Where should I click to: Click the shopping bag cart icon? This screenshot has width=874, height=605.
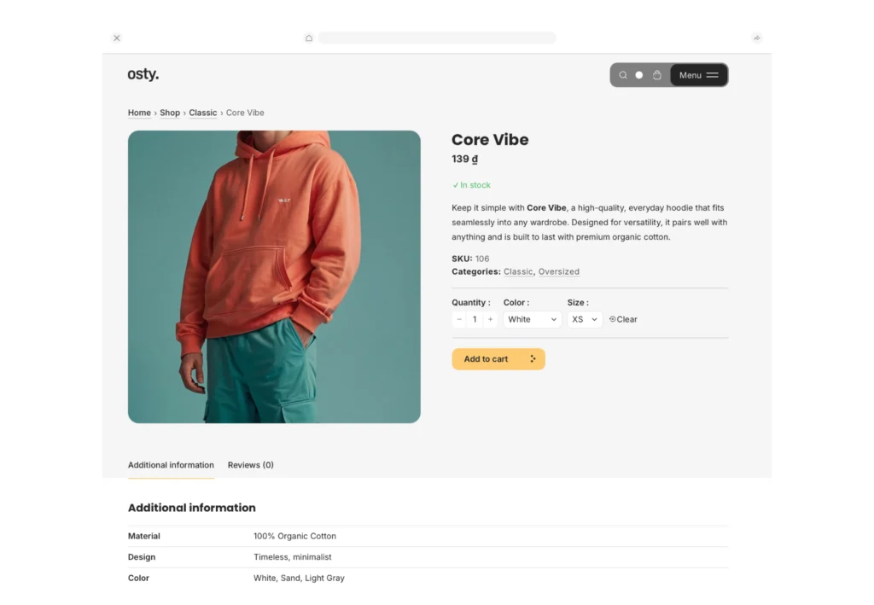(x=657, y=75)
